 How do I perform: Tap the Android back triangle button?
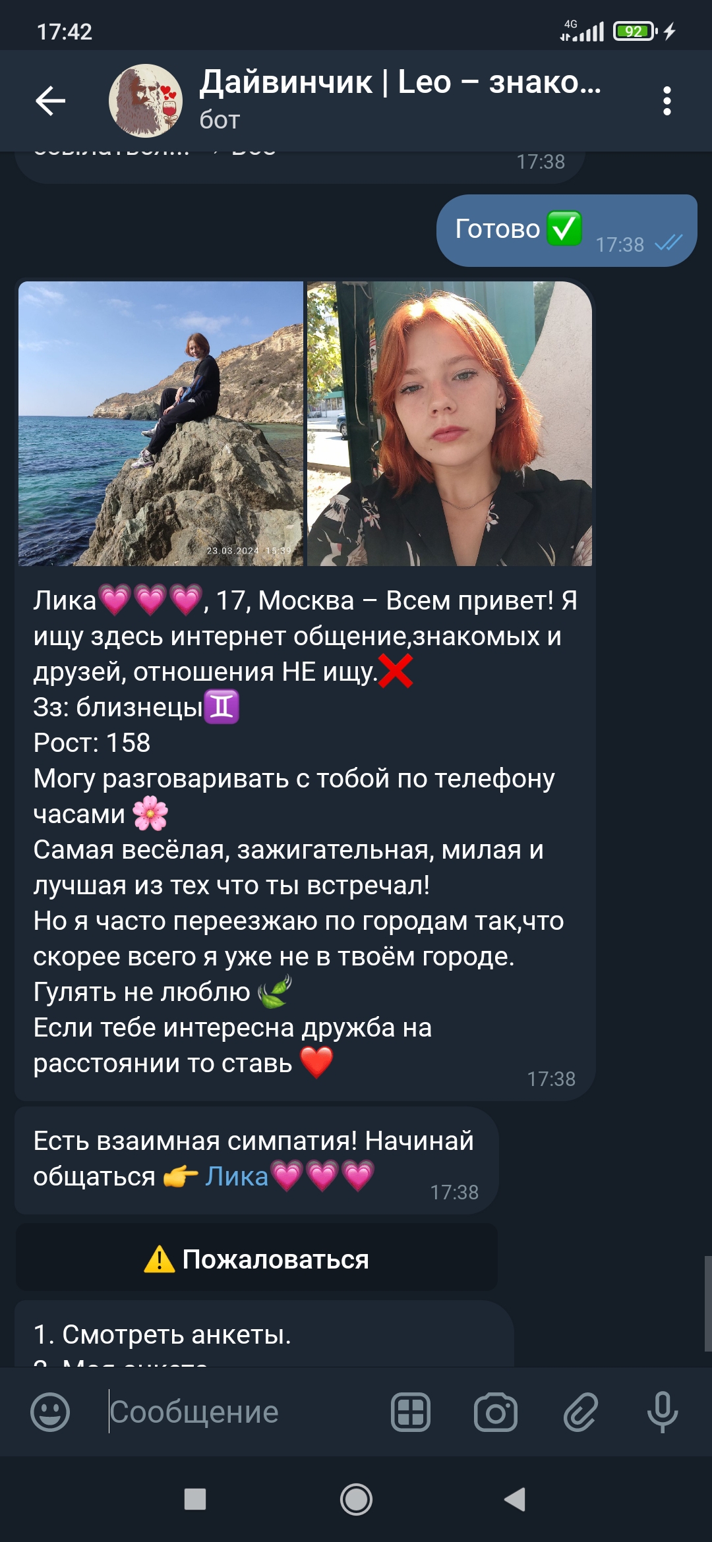click(515, 1499)
